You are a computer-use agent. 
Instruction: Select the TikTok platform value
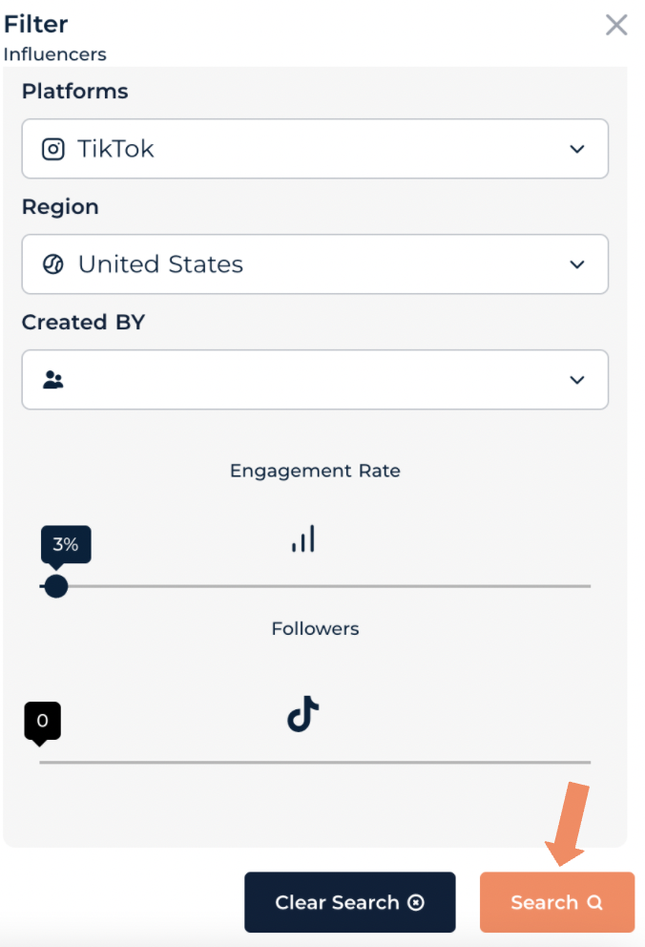click(x=115, y=149)
